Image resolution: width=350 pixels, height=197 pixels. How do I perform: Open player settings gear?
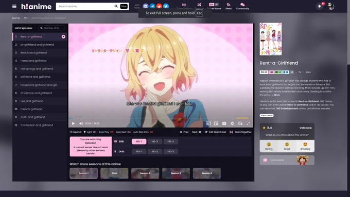pyautogui.click(x=232, y=123)
